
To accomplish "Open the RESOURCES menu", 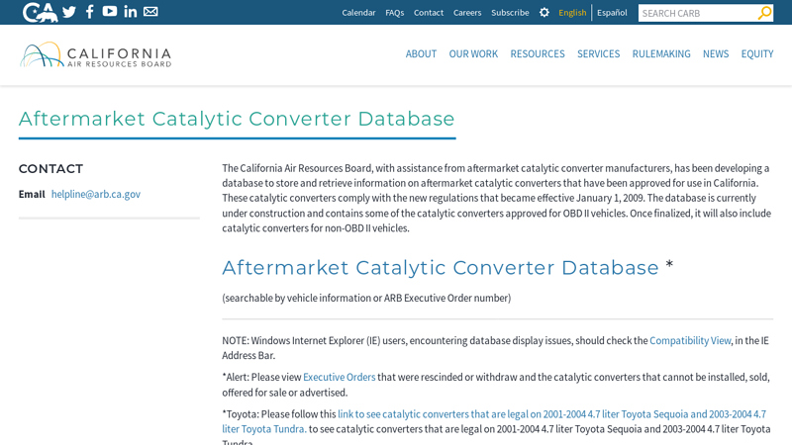I will click(x=538, y=54).
